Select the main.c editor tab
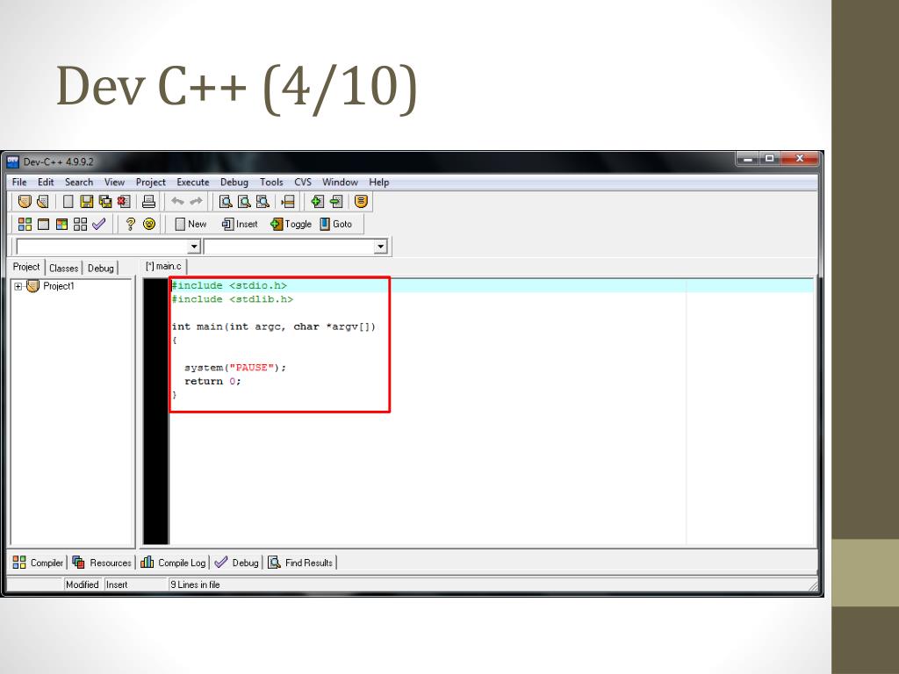 click(164, 267)
